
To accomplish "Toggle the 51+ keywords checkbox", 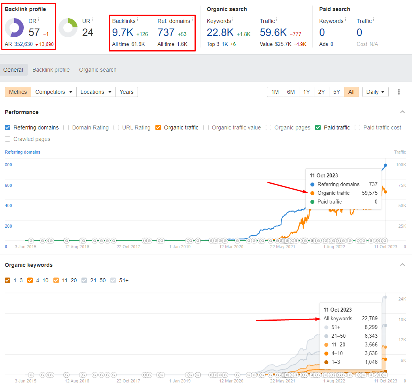I will pos(113,280).
